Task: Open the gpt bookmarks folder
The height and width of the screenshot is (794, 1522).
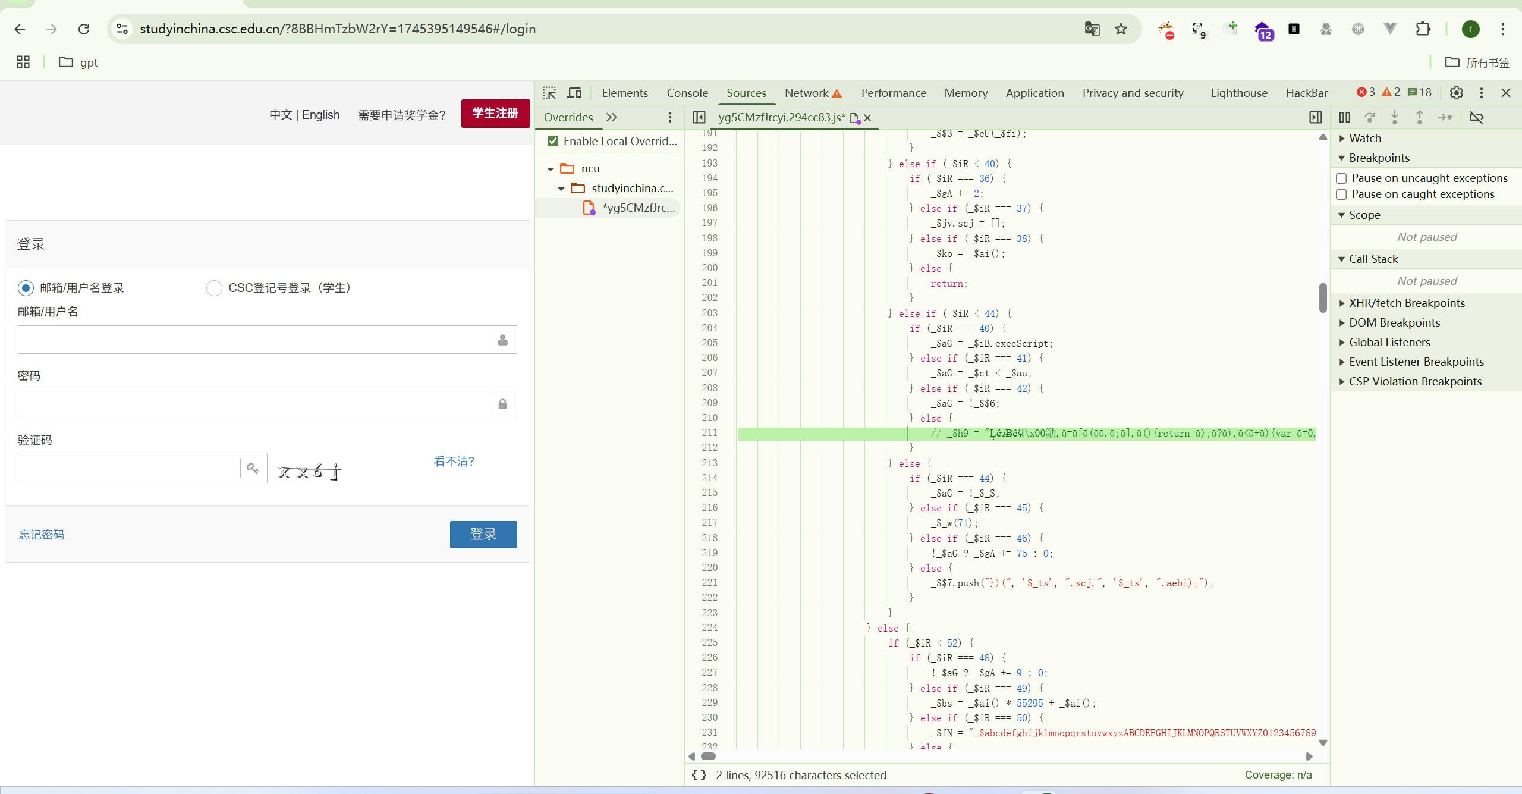Action: click(78, 62)
